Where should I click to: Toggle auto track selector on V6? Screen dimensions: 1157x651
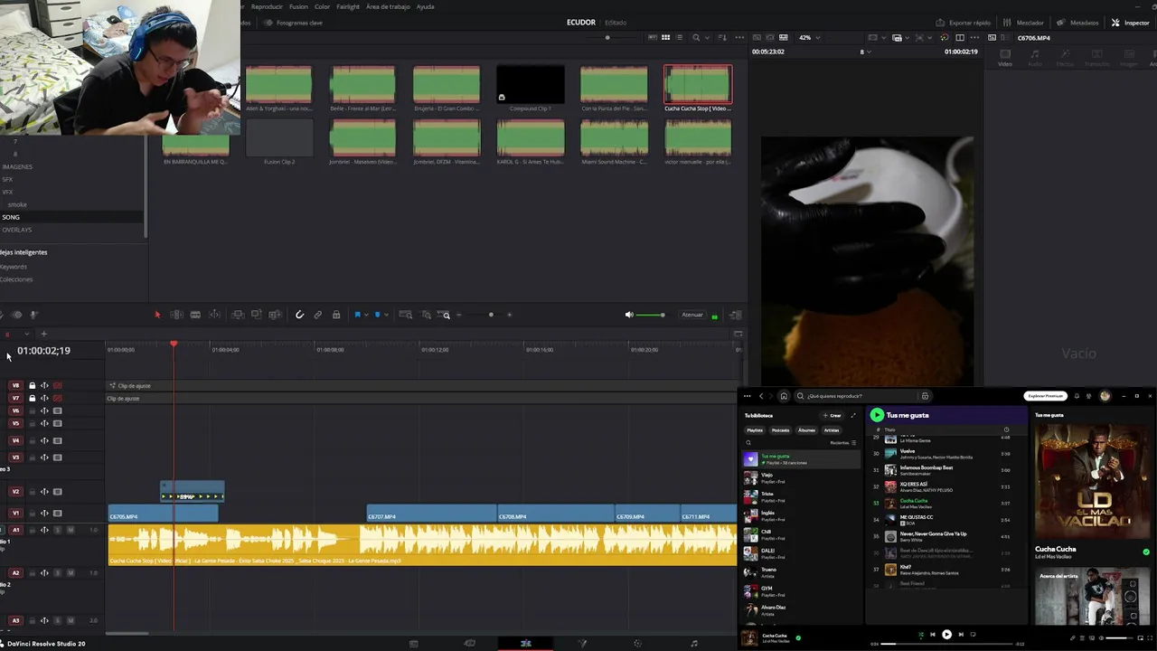coord(44,410)
